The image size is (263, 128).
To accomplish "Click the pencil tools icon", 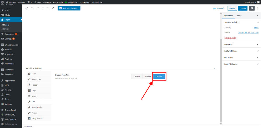I will (x=53, y=8).
